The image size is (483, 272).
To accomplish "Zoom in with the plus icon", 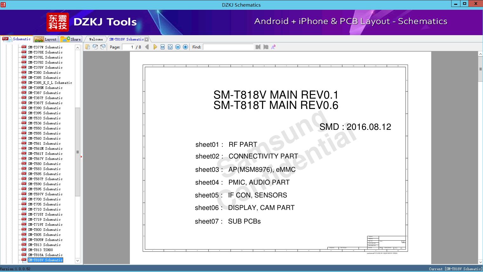I will pyautogui.click(x=185, y=47).
